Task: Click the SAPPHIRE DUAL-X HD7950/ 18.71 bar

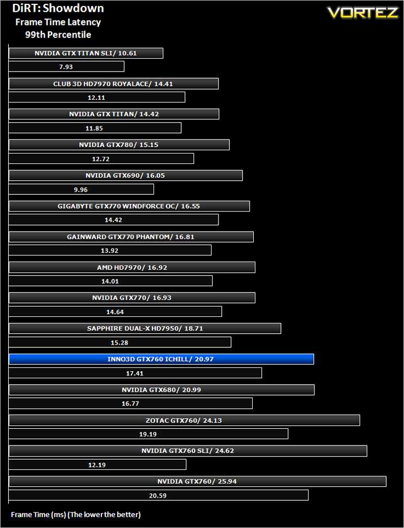Action: click(145, 328)
